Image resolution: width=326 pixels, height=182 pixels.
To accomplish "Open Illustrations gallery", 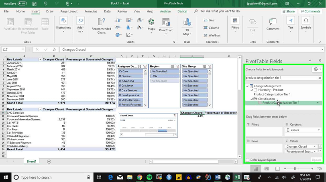I will click(x=63, y=25).
